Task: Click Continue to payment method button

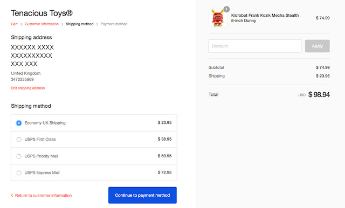Action: click(x=142, y=195)
